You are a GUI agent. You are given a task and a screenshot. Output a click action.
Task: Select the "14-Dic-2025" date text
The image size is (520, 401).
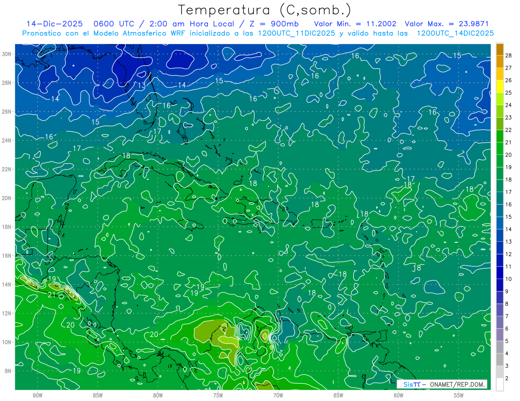tap(55, 24)
